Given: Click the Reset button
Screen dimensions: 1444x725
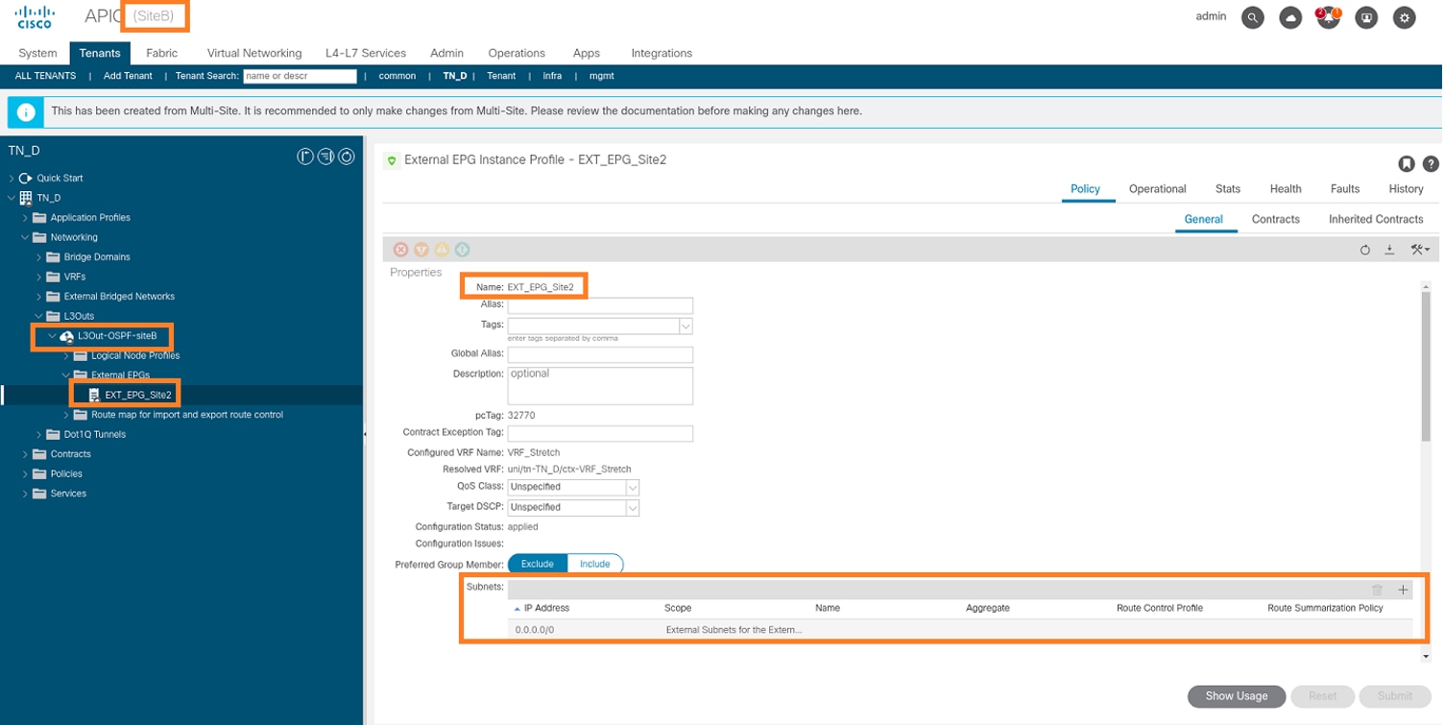Looking at the screenshot, I should pyautogui.click(x=1324, y=697).
